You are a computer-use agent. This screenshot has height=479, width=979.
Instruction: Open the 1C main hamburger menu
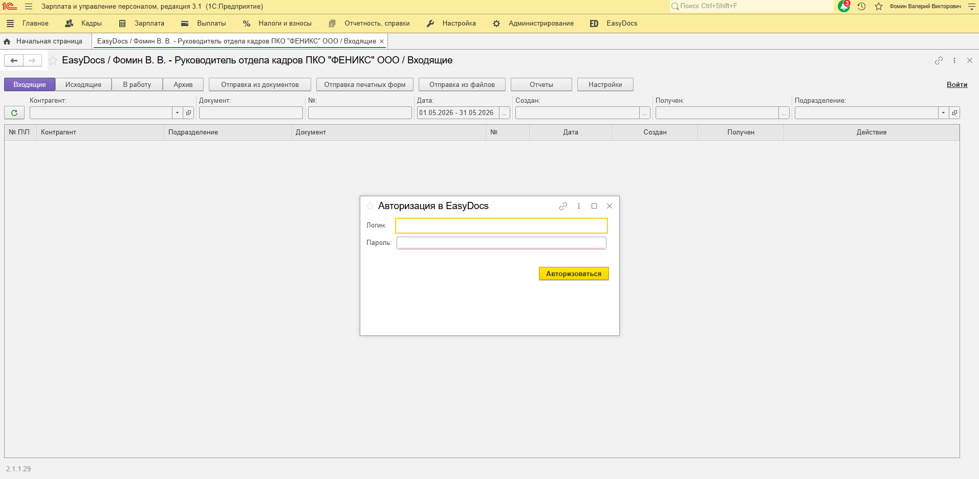29,7
